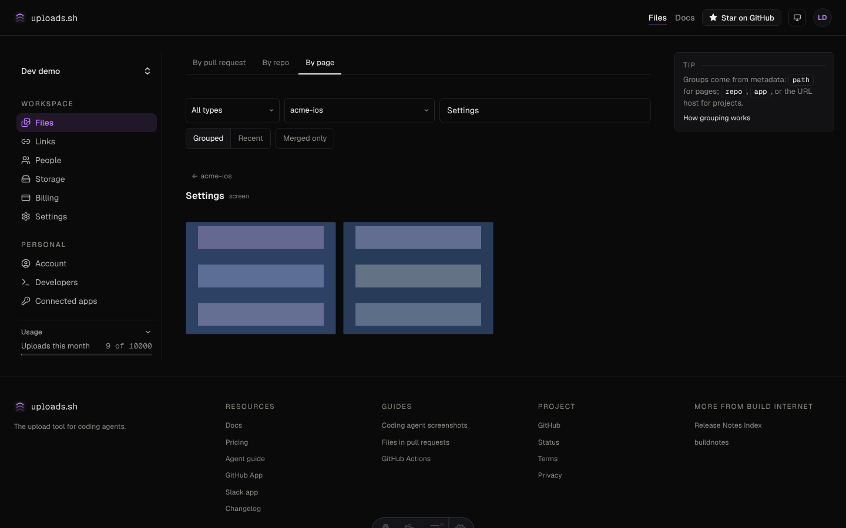The image size is (846, 528).
Task: Click the back arrow beside acme-ios
Action: click(194, 176)
